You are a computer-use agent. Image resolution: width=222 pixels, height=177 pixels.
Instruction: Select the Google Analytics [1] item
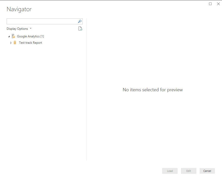31,36
